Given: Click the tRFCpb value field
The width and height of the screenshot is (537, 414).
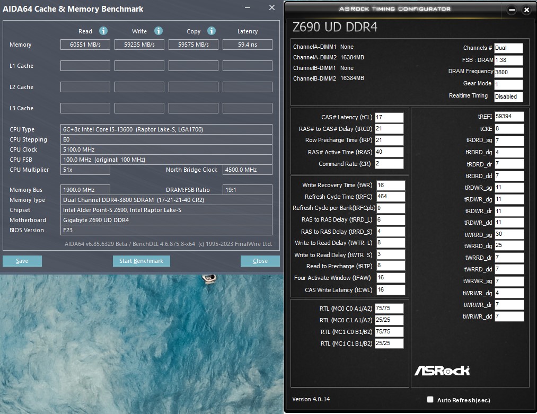Looking at the screenshot, I should click(391, 208).
